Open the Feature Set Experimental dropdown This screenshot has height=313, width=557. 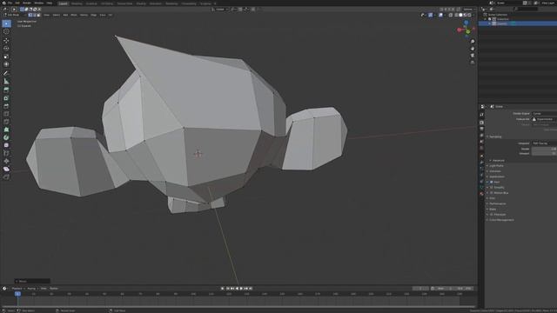pos(544,119)
